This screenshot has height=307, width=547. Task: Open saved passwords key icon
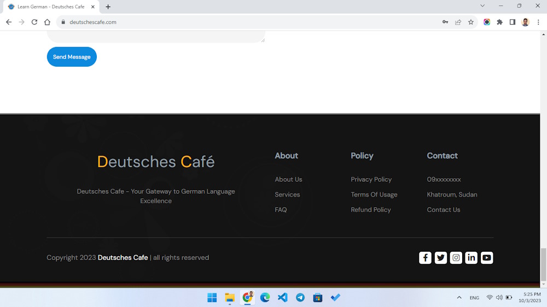pyautogui.click(x=445, y=22)
